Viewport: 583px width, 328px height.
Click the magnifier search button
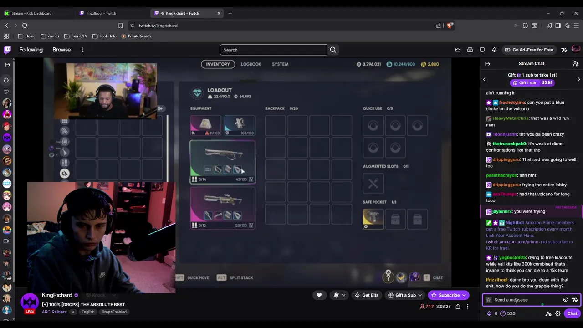click(x=333, y=50)
